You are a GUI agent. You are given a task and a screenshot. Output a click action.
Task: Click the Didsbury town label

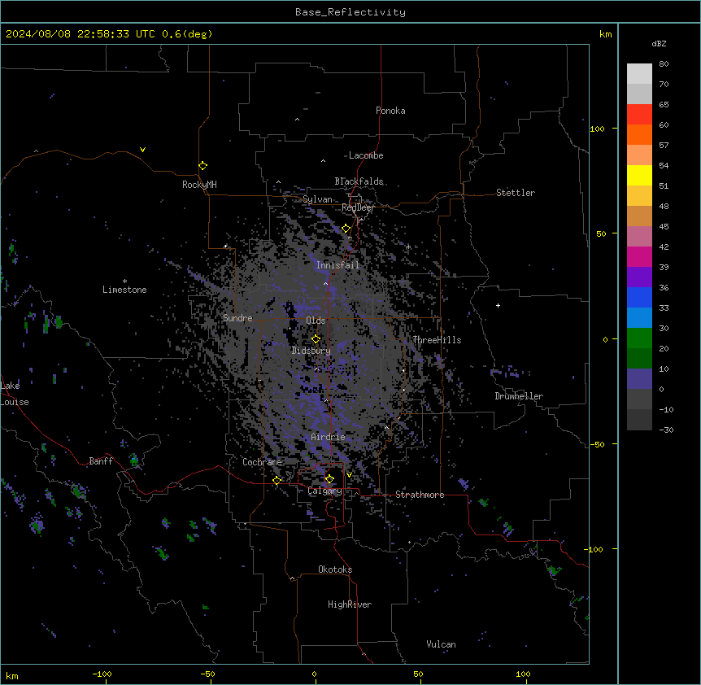pyautogui.click(x=311, y=351)
